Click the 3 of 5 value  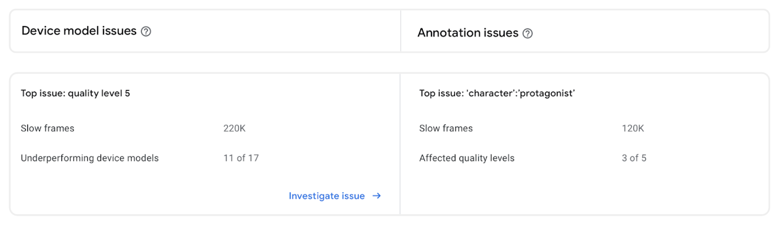(x=634, y=158)
